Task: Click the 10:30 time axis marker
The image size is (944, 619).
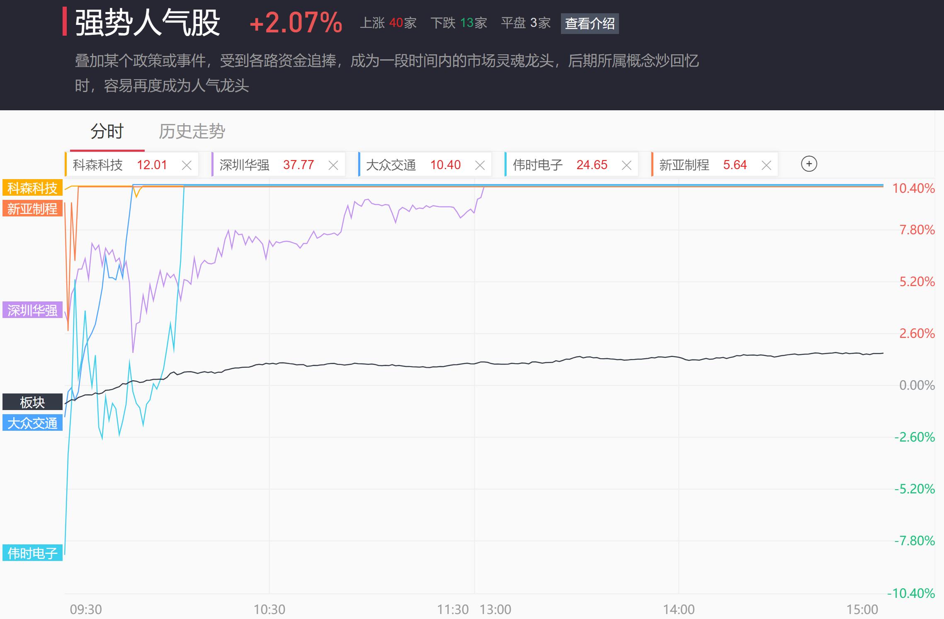Action: (269, 609)
